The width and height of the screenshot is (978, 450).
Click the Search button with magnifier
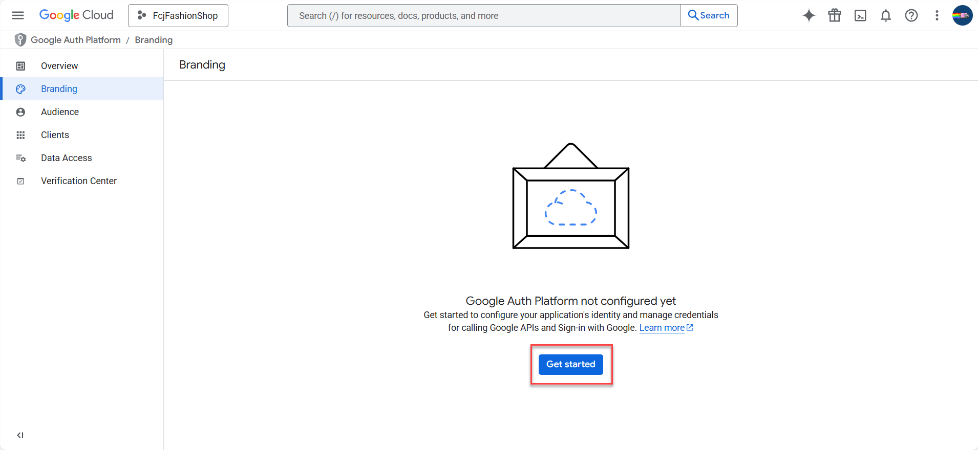point(709,15)
